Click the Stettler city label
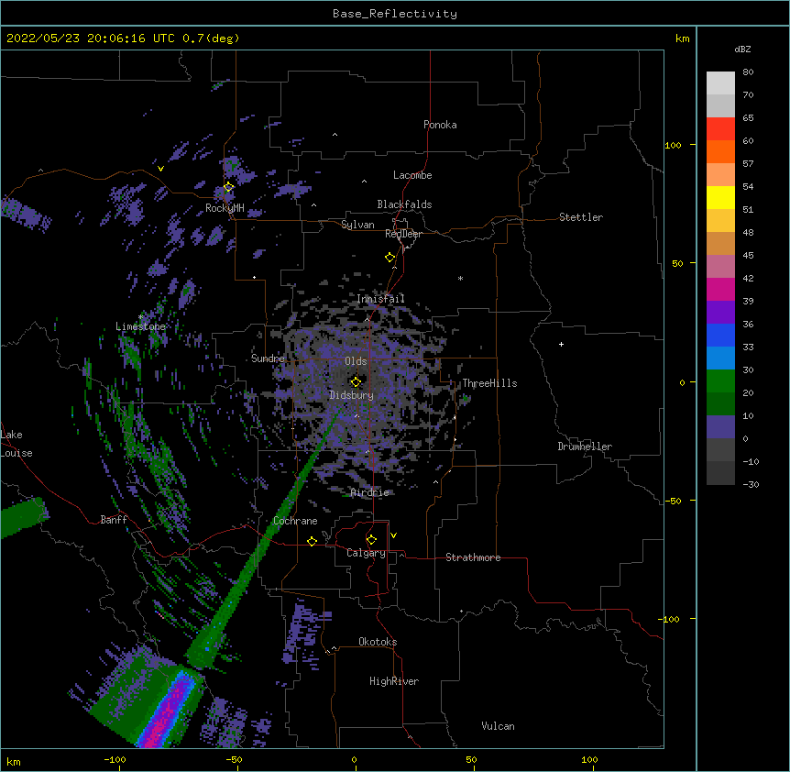This screenshot has width=790, height=772. (581, 217)
